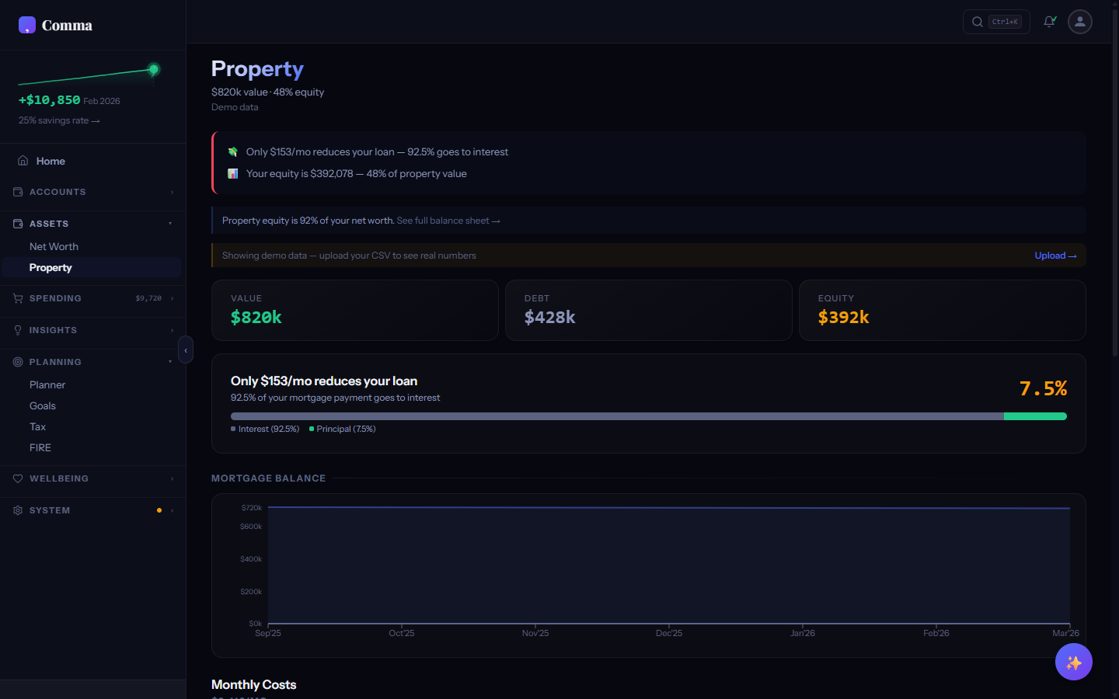Toggle the Interest legend on the mortgage bar

pyautogui.click(x=264, y=429)
